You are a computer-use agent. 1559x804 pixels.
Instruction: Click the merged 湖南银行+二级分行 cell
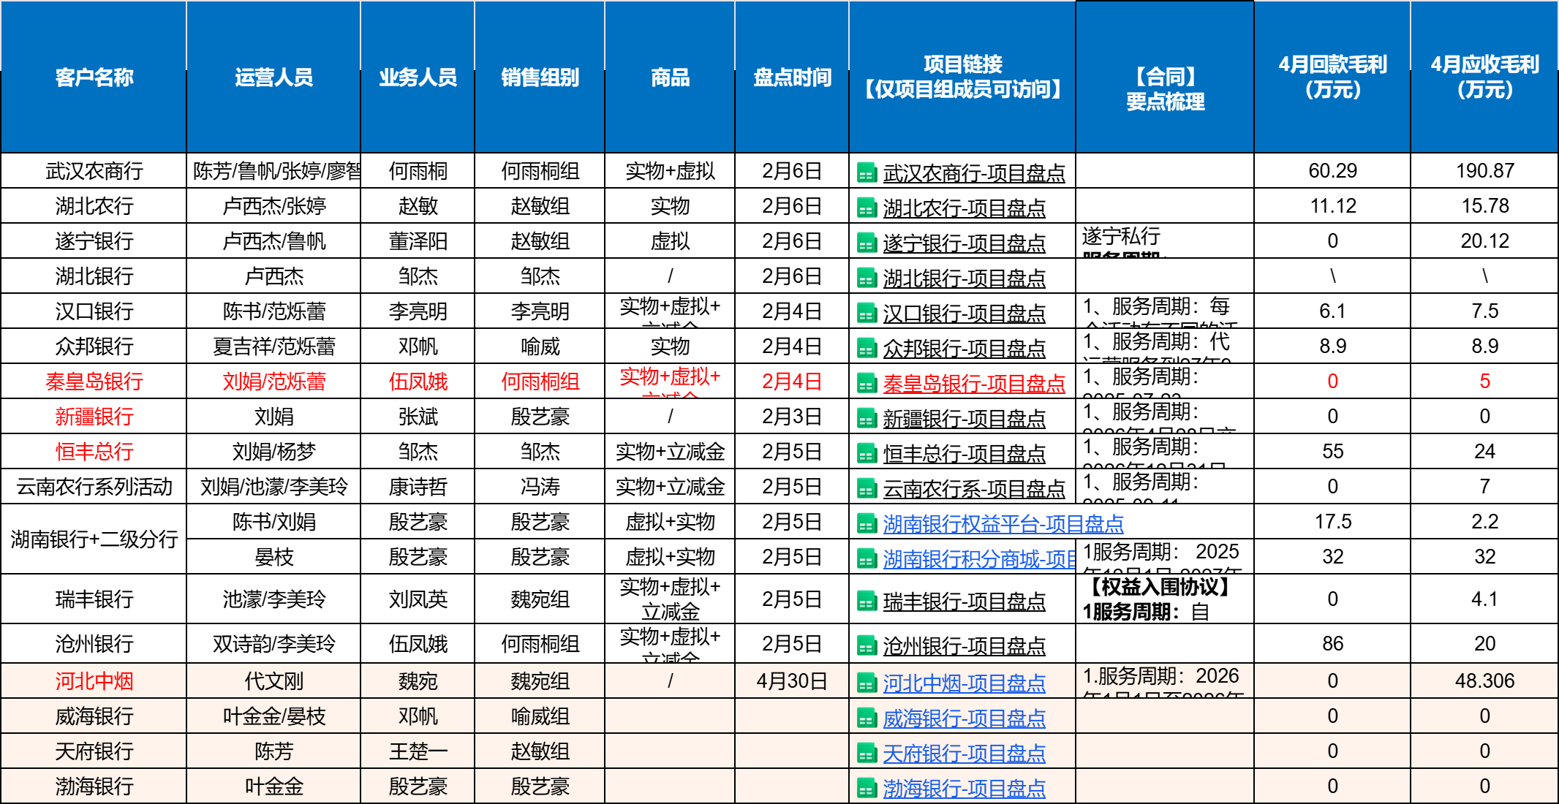(94, 539)
